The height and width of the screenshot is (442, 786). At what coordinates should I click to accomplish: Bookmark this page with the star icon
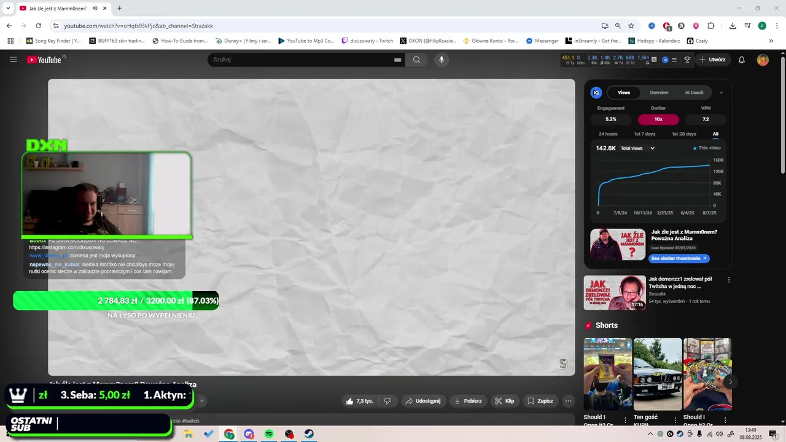tap(631, 26)
